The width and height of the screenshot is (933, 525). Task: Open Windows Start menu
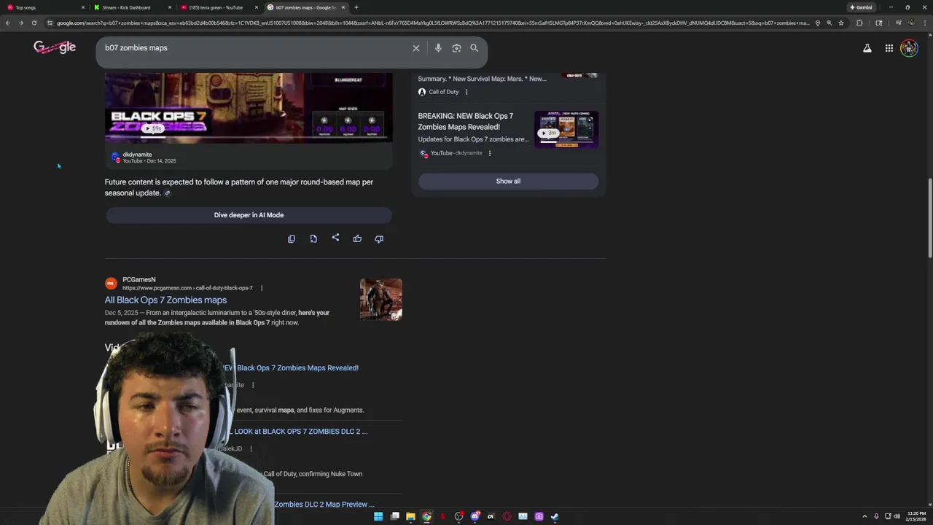click(x=378, y=516)
